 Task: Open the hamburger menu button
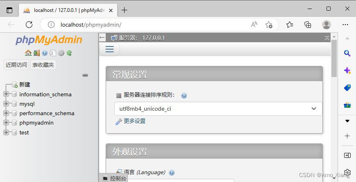coord(109,49)
